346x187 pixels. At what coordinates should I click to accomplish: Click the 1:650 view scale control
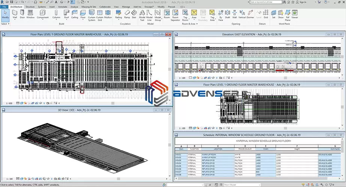(x=9, y=102)
